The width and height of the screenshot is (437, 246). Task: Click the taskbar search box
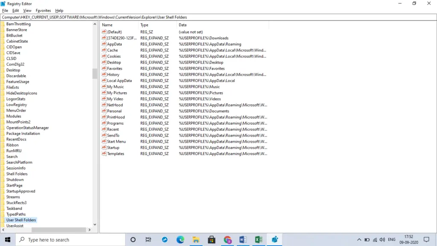(x=70, y=240)
